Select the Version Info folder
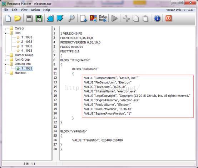This screenshot has height=168, width=198. [23, 64]
